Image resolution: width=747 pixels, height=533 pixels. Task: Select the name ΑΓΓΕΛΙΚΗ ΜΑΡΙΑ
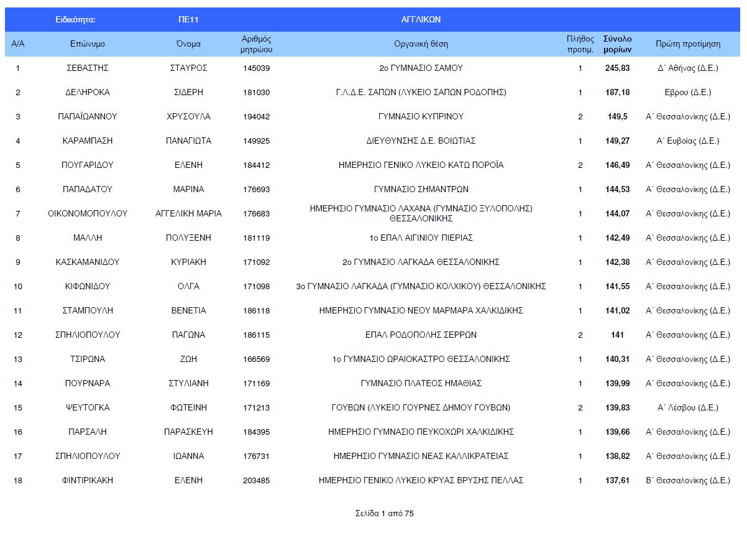pyautogui.click(x=188, y=213)
